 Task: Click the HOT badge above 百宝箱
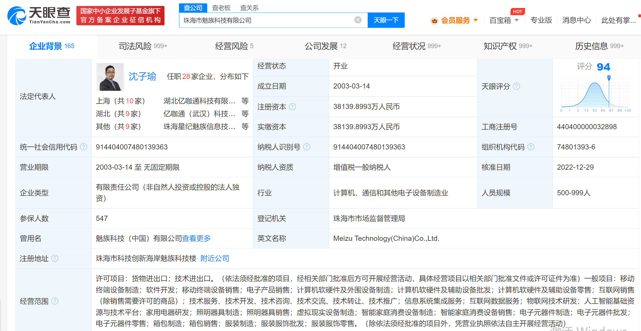click(518, 11)
